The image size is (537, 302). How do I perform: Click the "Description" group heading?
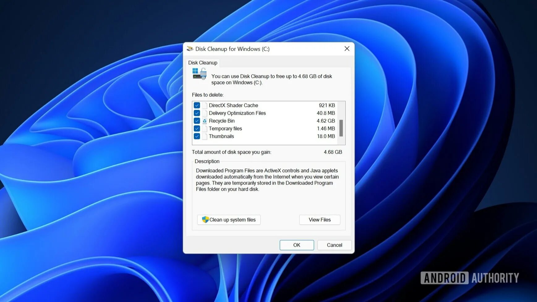(207, 161)
